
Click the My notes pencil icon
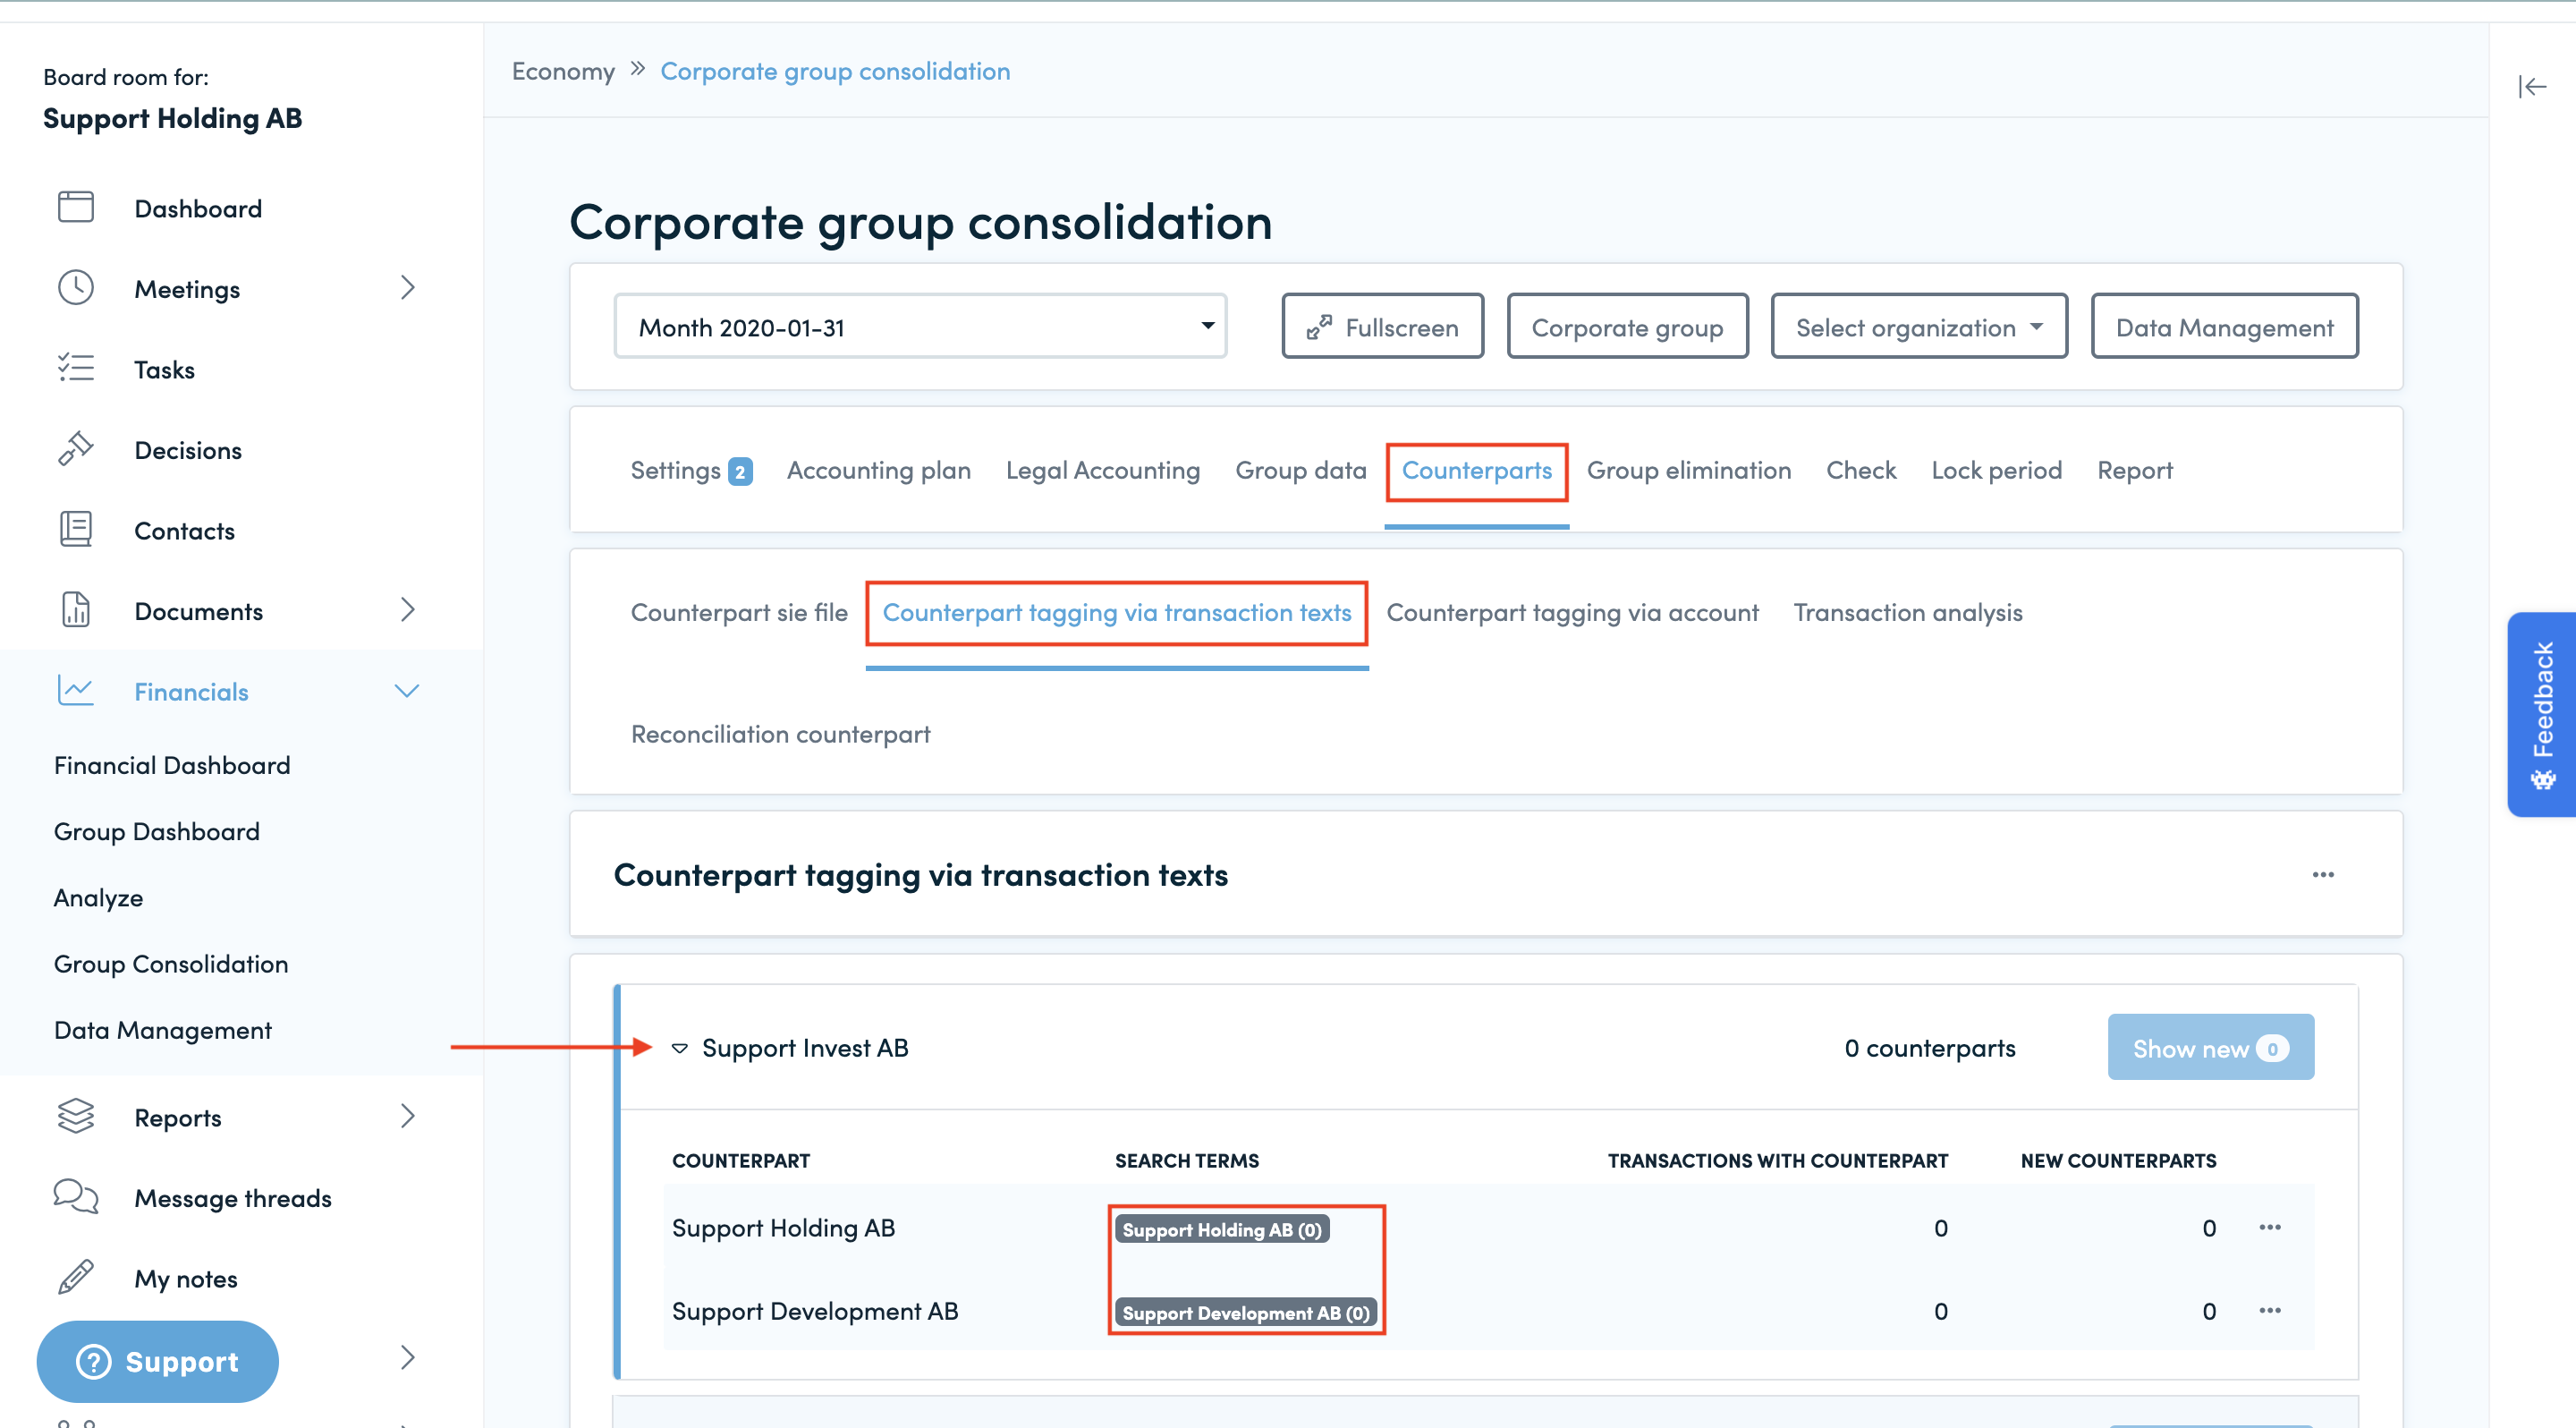point(75,1278)
